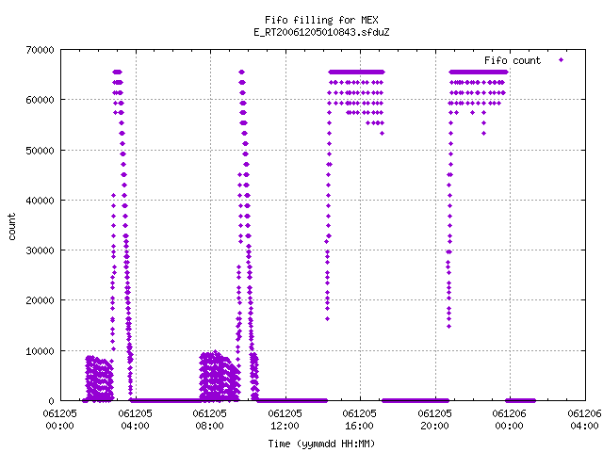
Task: Click the "Fifo count" legend label
Action: (513, 60)
